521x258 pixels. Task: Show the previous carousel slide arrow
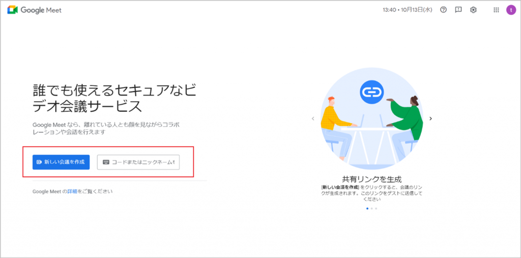(x=313, y=118)
